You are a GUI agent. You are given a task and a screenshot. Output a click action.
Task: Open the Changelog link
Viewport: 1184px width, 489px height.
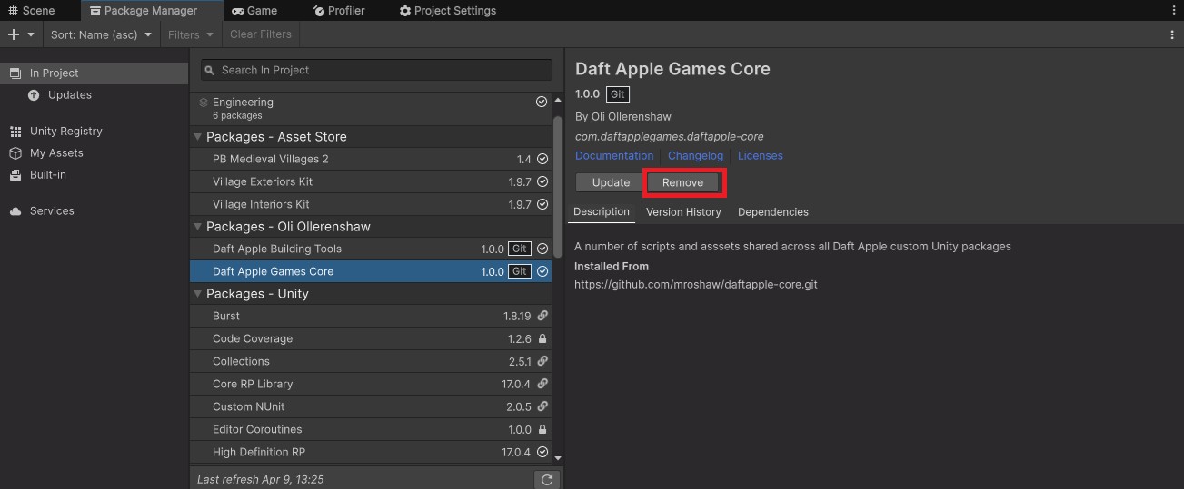coord(695,155)
